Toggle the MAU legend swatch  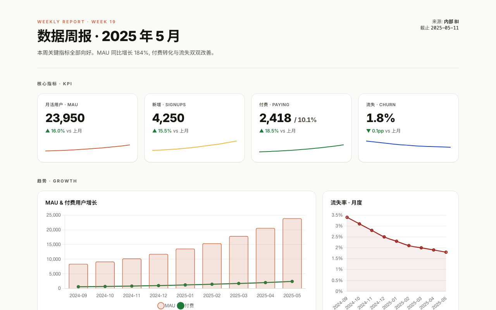coord(161,306)
